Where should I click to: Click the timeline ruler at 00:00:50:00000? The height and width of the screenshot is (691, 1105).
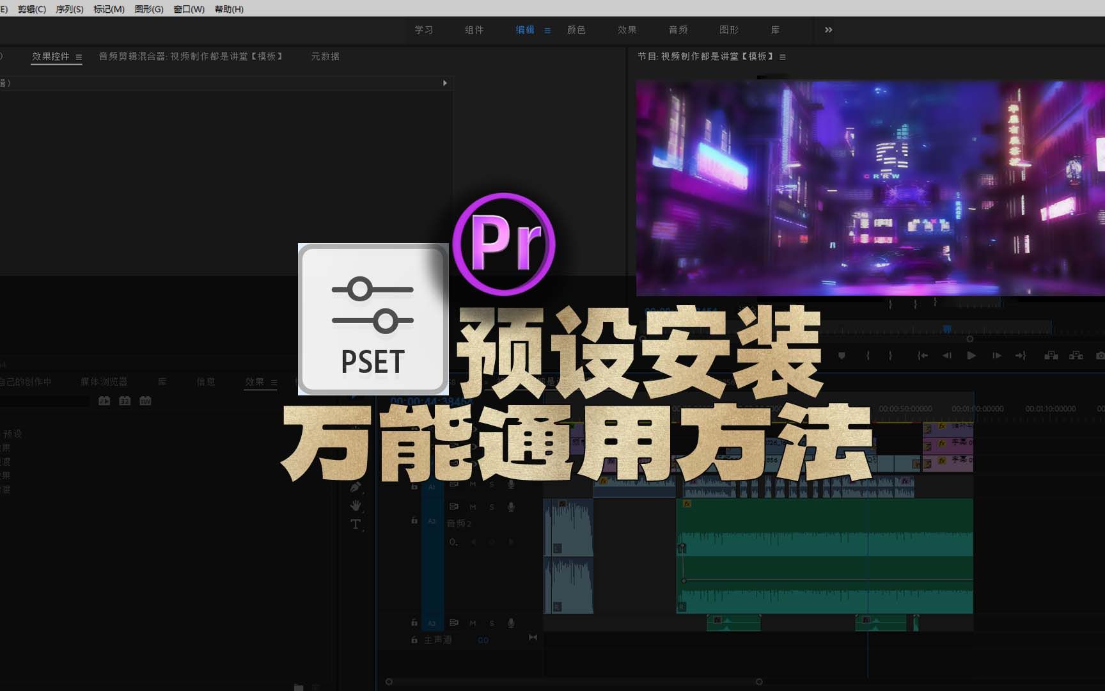pos(905,408)
